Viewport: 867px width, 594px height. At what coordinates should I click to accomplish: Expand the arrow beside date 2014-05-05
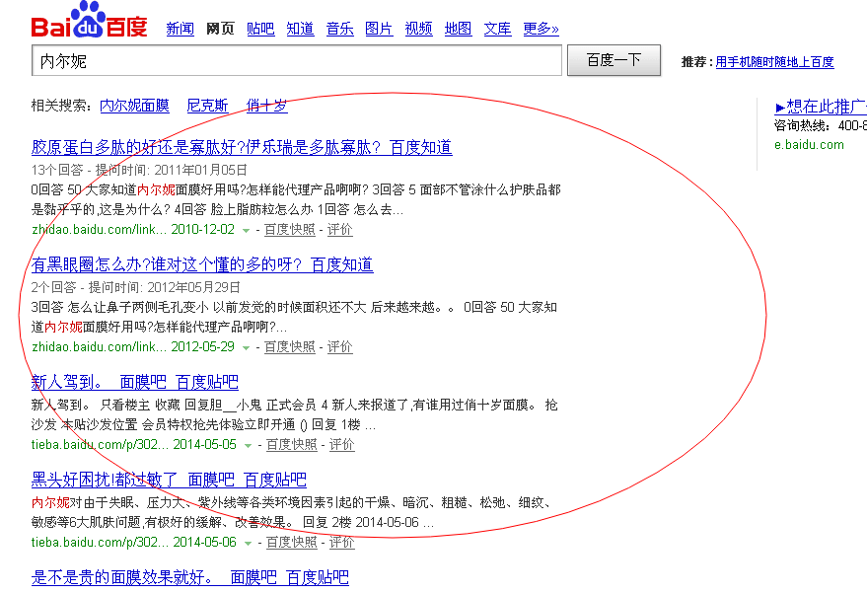pos(248,445)
